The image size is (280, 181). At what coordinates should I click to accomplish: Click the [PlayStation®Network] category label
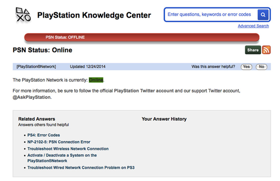coord(36,67)
